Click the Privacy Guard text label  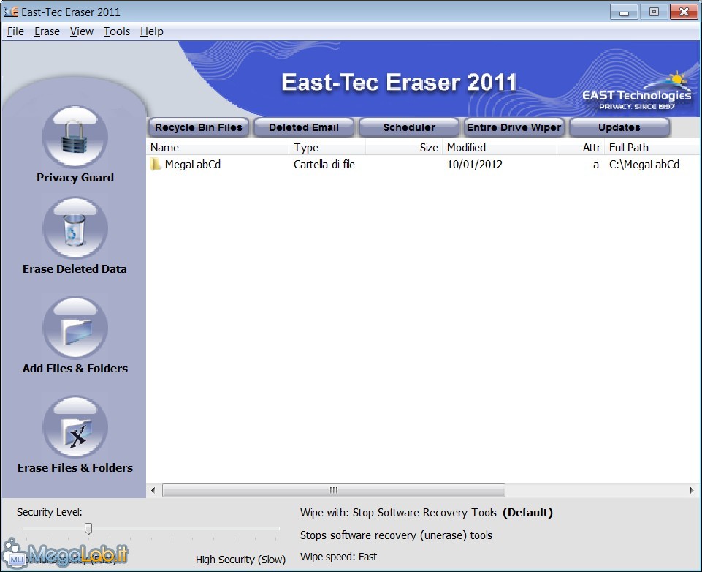[75, 178]
